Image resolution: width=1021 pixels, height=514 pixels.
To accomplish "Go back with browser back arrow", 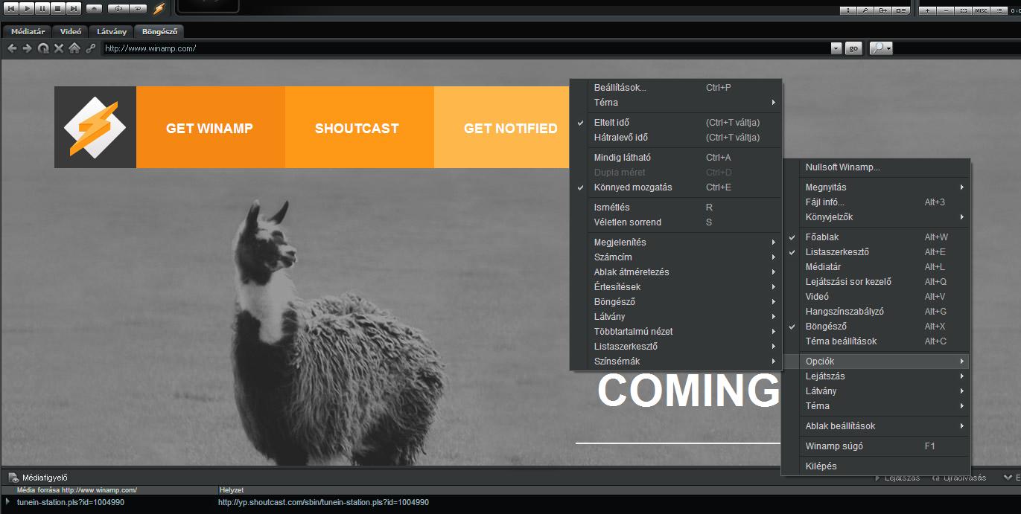I will [x=12, y=48].
